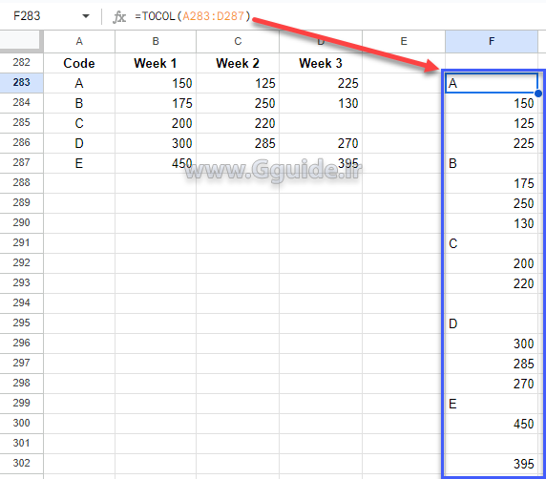The image size is (546, 479).
Task: Click cell F287 containing 'B'
Action: click(492, 163)
